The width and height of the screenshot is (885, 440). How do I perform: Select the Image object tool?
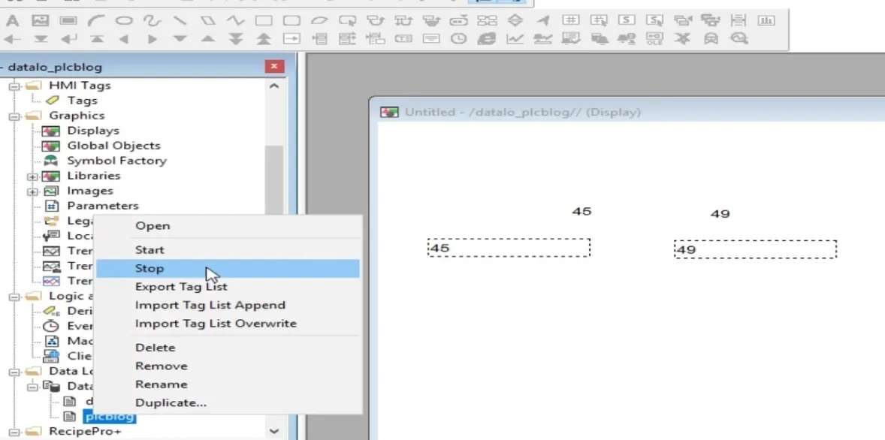coord(40,21)
